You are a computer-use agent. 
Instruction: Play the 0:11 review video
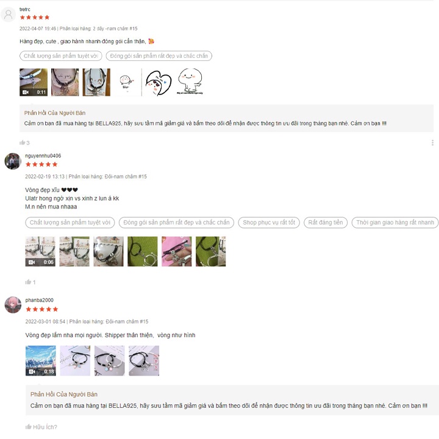tap(34, 82)
